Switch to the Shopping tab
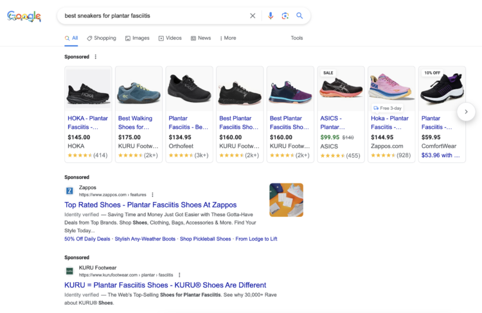Screen dimensions: 482x313 pos(102,38)
